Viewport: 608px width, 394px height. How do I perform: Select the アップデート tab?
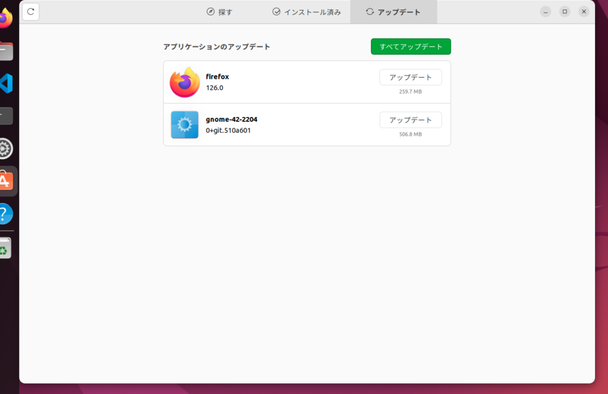pos(393,12)
